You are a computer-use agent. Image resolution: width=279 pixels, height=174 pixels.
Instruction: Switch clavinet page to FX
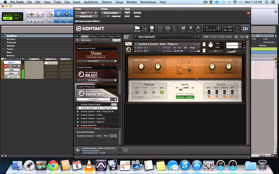click(x=190, y=70)
